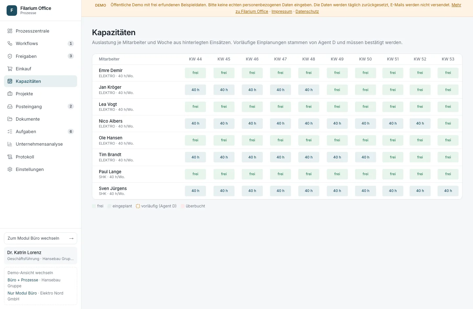This screenshot has width=473, height=309.
Task: Click the arrow in Zum Modul Büro wechseln
Action: coord(71,238)
